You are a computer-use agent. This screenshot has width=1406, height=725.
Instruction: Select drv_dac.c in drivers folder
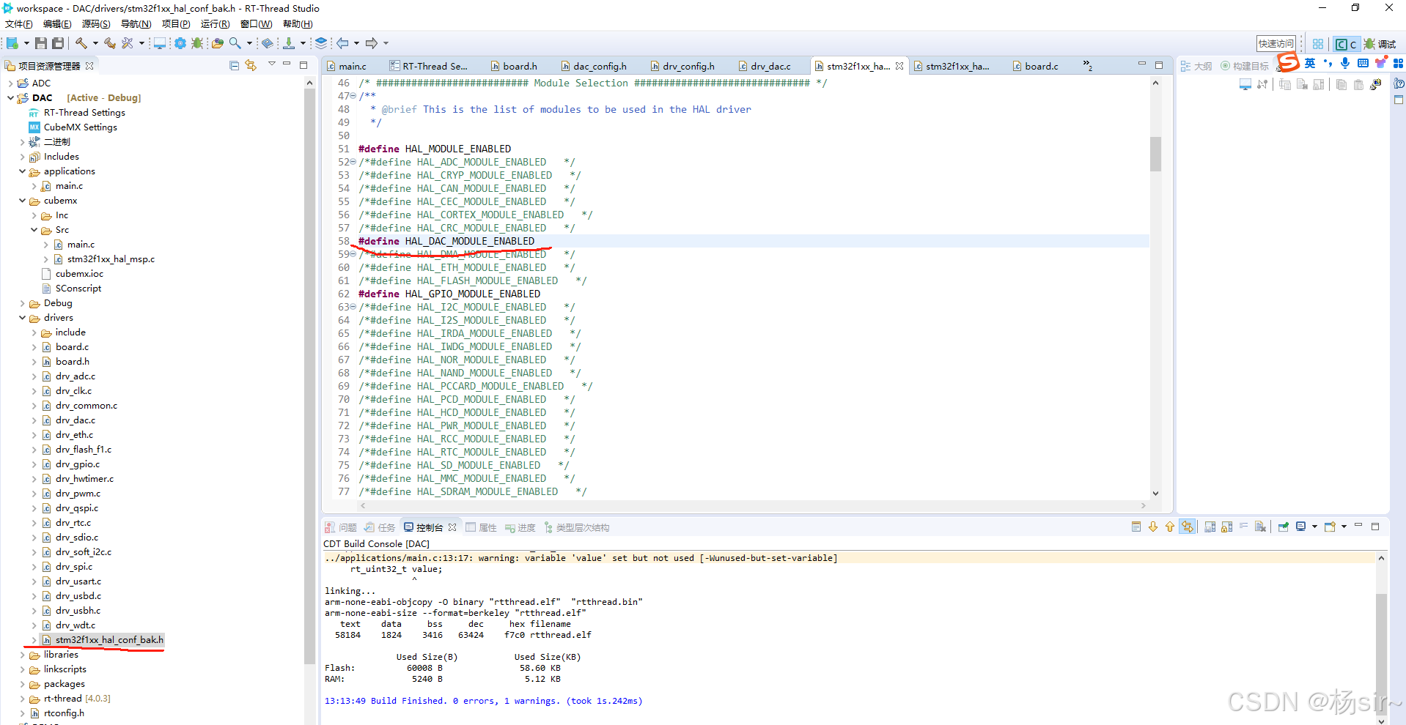click(x=75, y=420)
